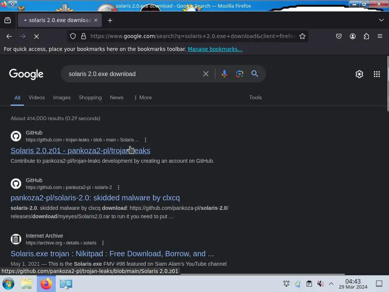Viewport: 389px width, 292px height.
Task: Switch to the Images results tab
Action: pyautogui.click(x=62, y=98)
